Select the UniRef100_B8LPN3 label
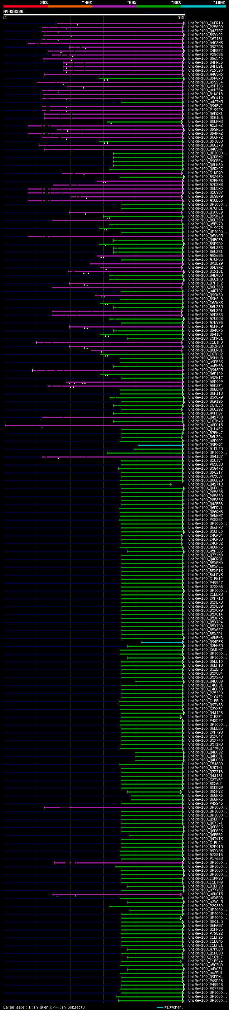Screen dimensions: 229x1010 point(205,121)
